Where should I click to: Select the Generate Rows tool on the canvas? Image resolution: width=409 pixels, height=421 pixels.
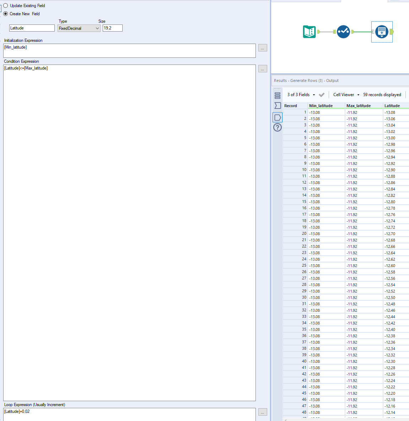[382, 32]
